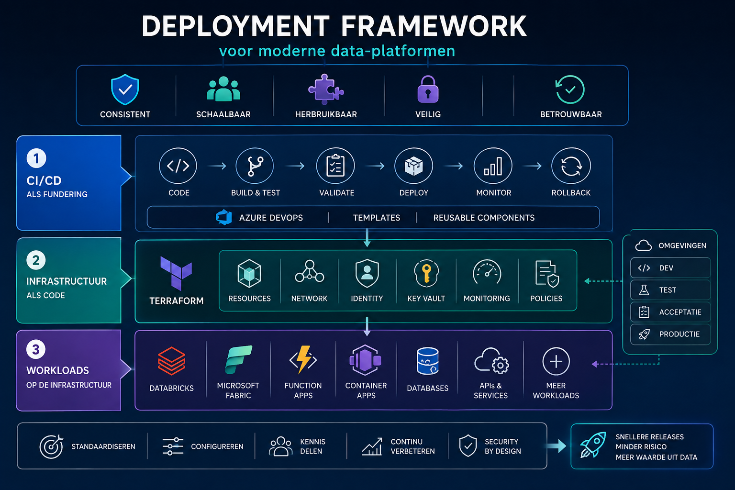Click the Meer Workloads plus circle icon
Viewport: 735px width, 490px height.
pyautogui.click(x=556, y=361)
